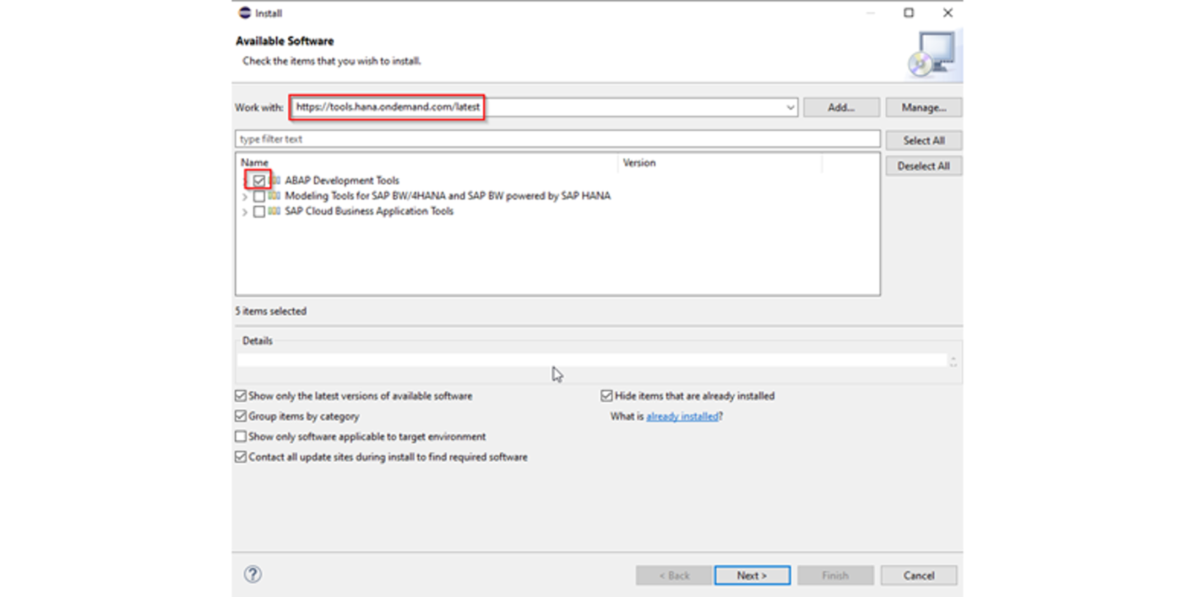Click the Modeling Tools for SAP BW/4HANA category icon
Screen dimensions: 1195x597
(x=275, y=196)
